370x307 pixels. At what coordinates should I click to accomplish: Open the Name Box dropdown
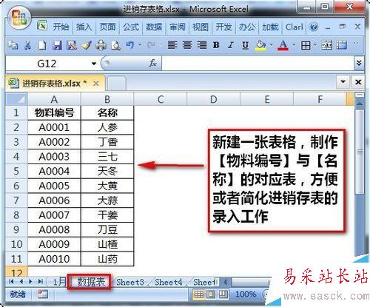[94, 64]
